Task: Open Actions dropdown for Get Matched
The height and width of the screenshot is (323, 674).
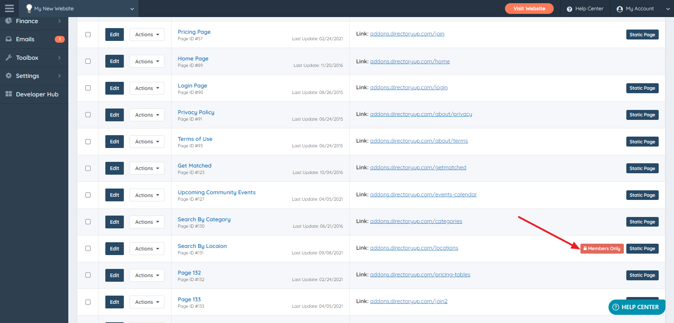Action: coord(147,168)
